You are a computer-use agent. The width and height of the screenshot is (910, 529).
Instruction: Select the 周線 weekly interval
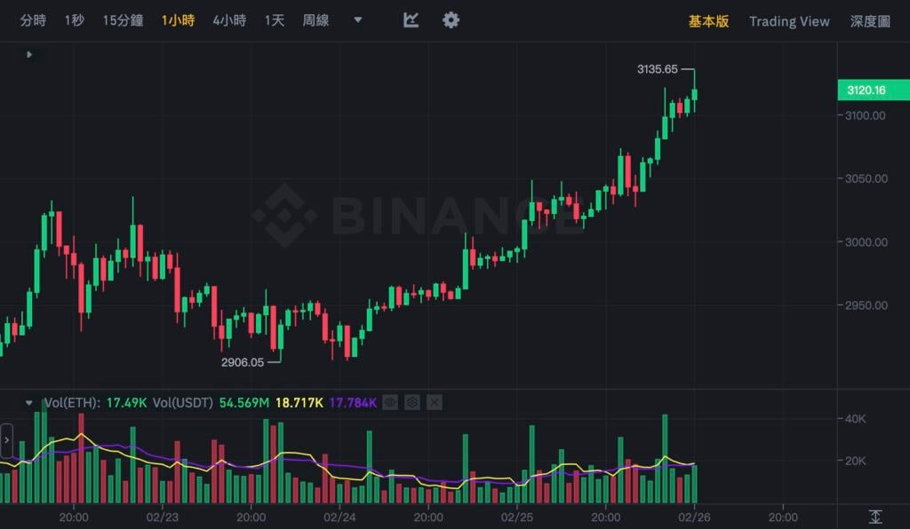[x=315, y=20]
